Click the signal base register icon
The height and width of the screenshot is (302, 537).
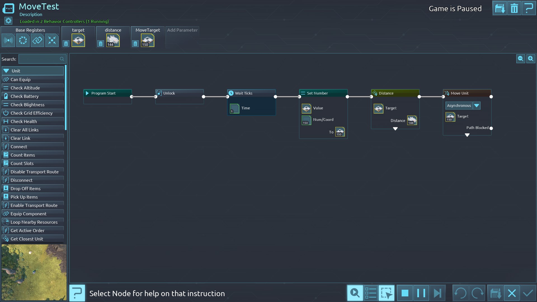coord(8,41)
